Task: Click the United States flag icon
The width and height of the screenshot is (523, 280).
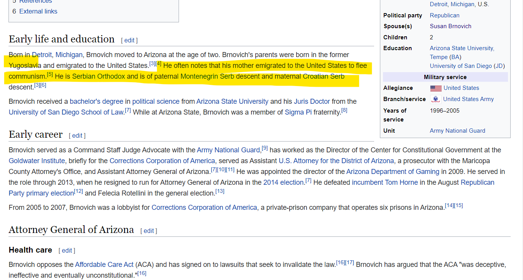Action: [x=436, y=88]
